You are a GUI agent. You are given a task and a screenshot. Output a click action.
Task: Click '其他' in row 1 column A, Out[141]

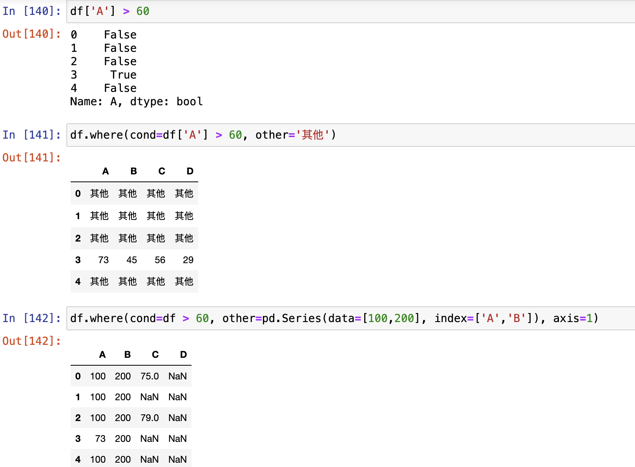[x=99, y=216]
